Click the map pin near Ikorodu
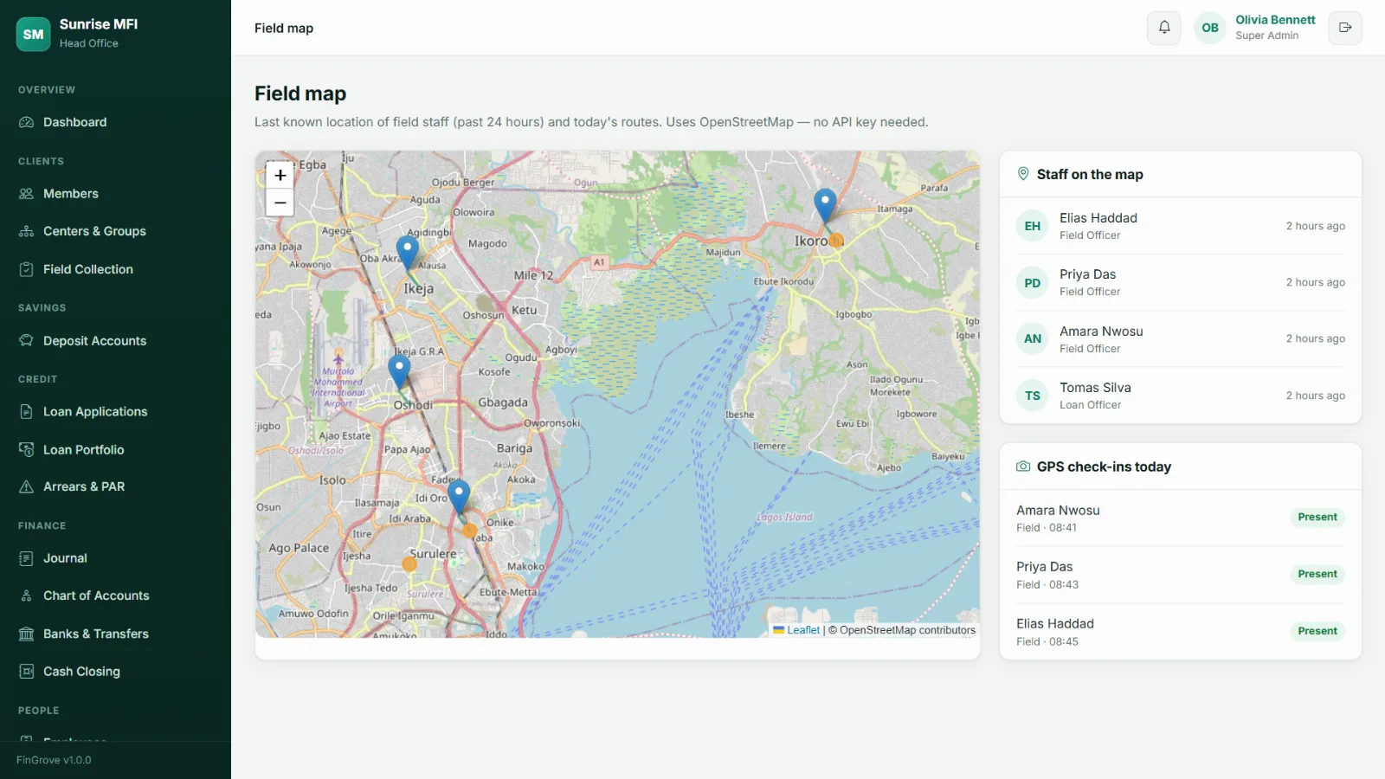1385x779 pixels. coord(825,206)
